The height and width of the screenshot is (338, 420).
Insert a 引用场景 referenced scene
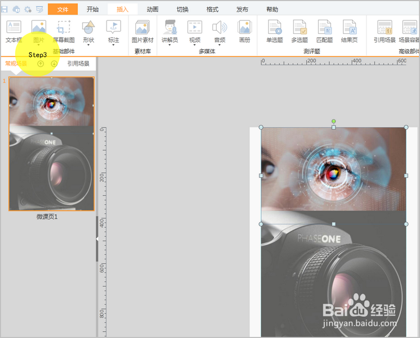(x=384, y=31)
